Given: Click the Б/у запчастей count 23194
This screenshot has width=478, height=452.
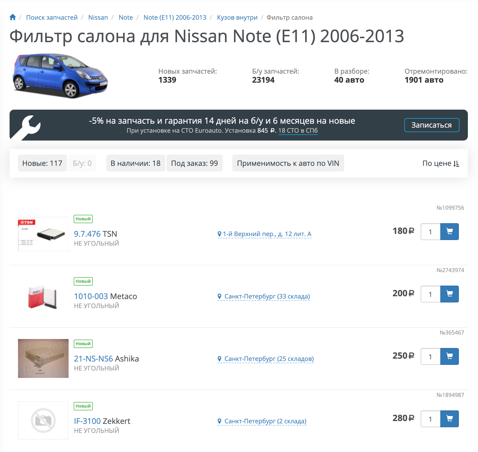Looking at the screenshot, I should [263, 80].
